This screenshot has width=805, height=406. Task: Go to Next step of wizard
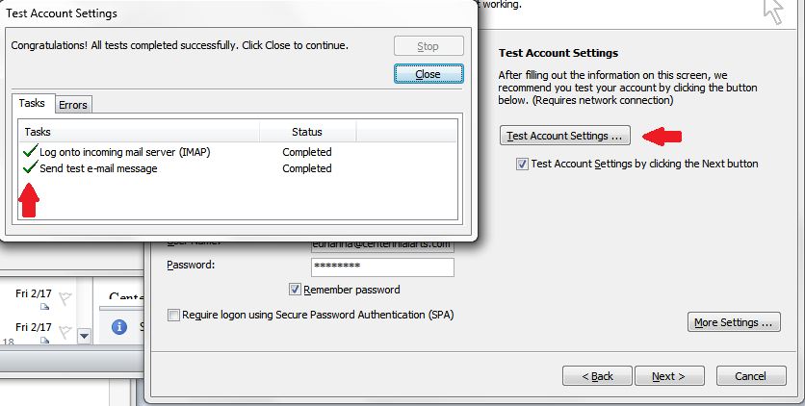669,376
